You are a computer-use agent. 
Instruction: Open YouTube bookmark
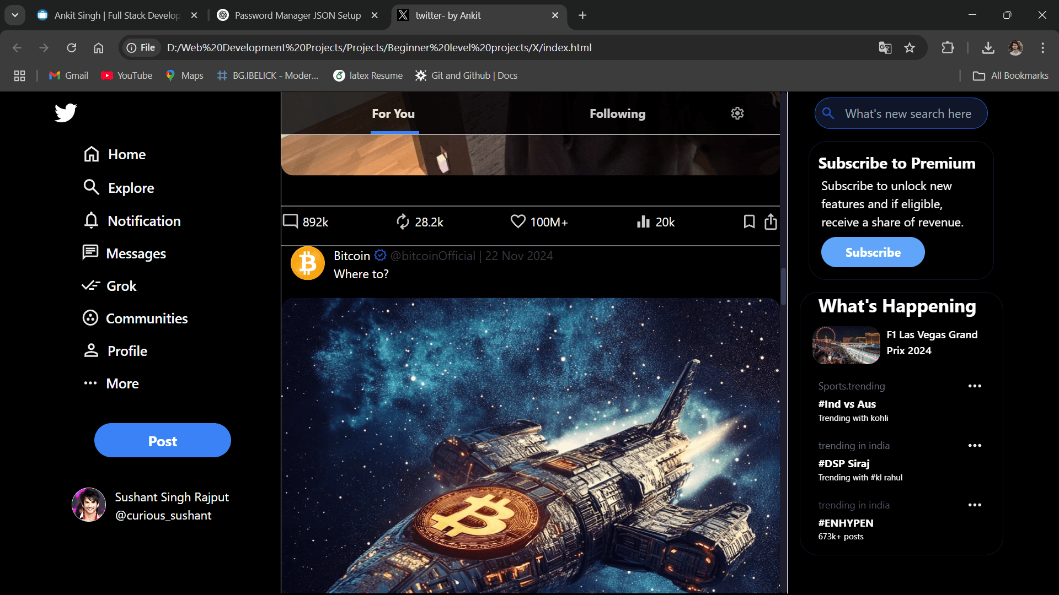(x=127, y=75)
